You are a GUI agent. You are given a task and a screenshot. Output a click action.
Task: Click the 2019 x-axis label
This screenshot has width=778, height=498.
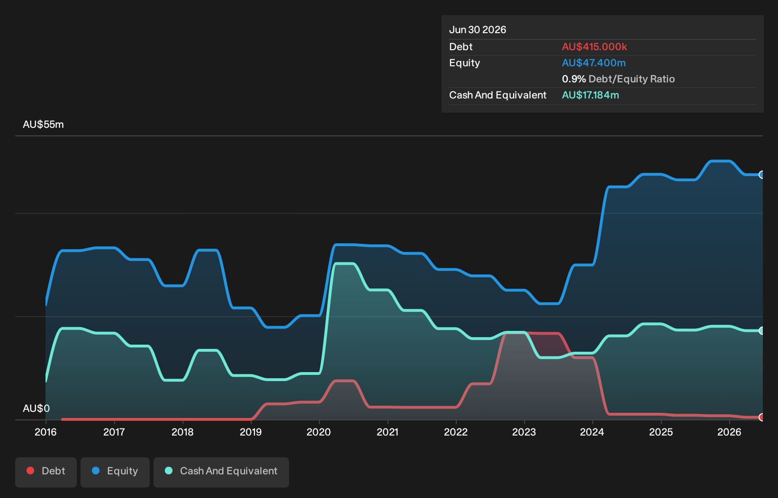[x=251, y=432]
